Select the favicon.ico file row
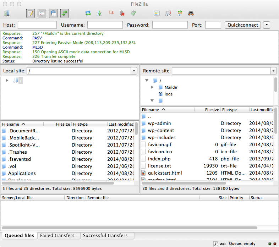This screenshot has height=247, width=279. coord(207,152)
